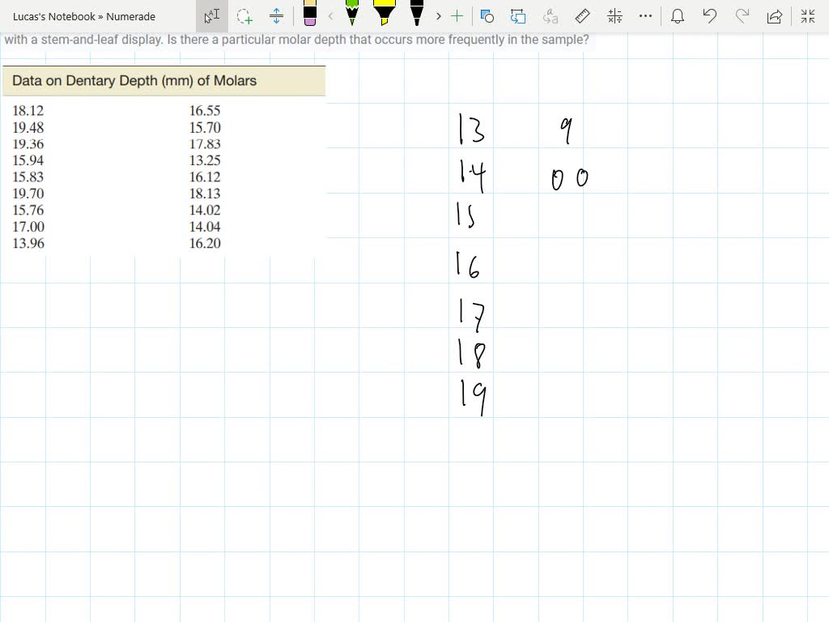Expand hidden pens with right chevron

coord(437,16)
